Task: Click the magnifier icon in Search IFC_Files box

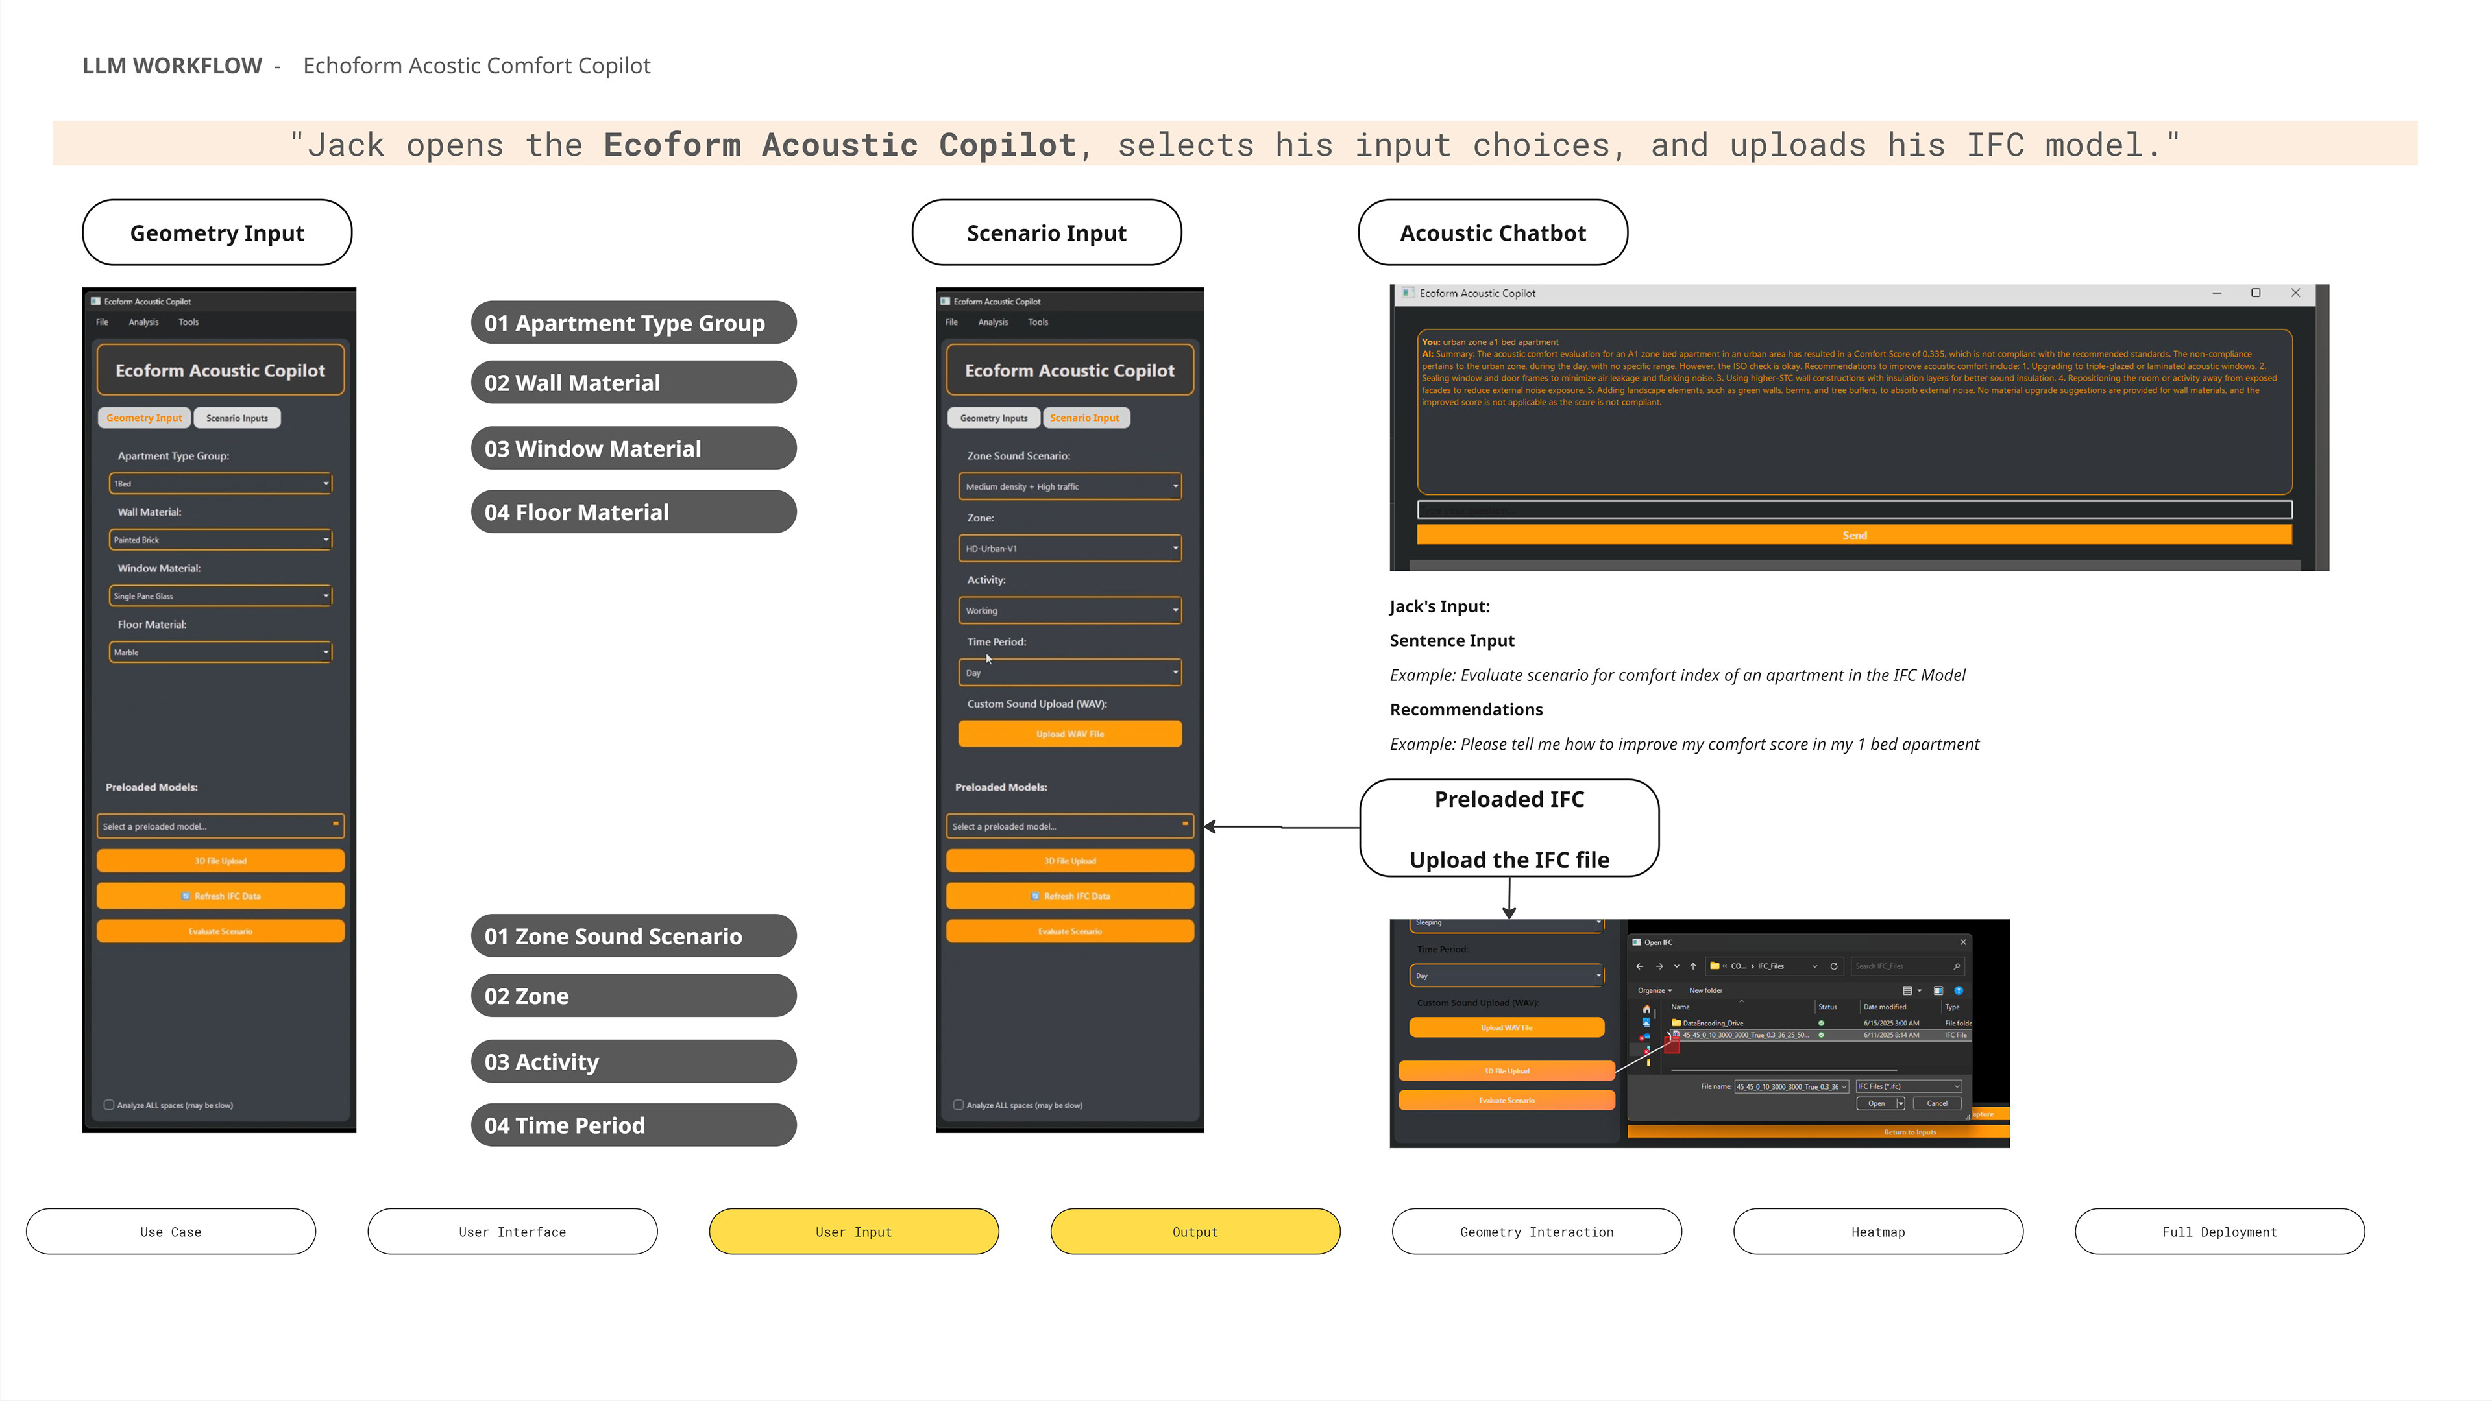Action: coord(1957,966)
